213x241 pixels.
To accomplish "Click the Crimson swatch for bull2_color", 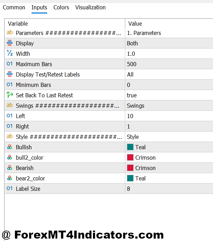I will (130, 158).
